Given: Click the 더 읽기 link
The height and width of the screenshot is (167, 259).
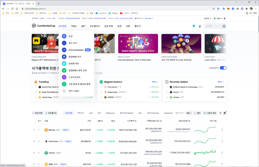Looking at the screenshot, I should 99,73.
